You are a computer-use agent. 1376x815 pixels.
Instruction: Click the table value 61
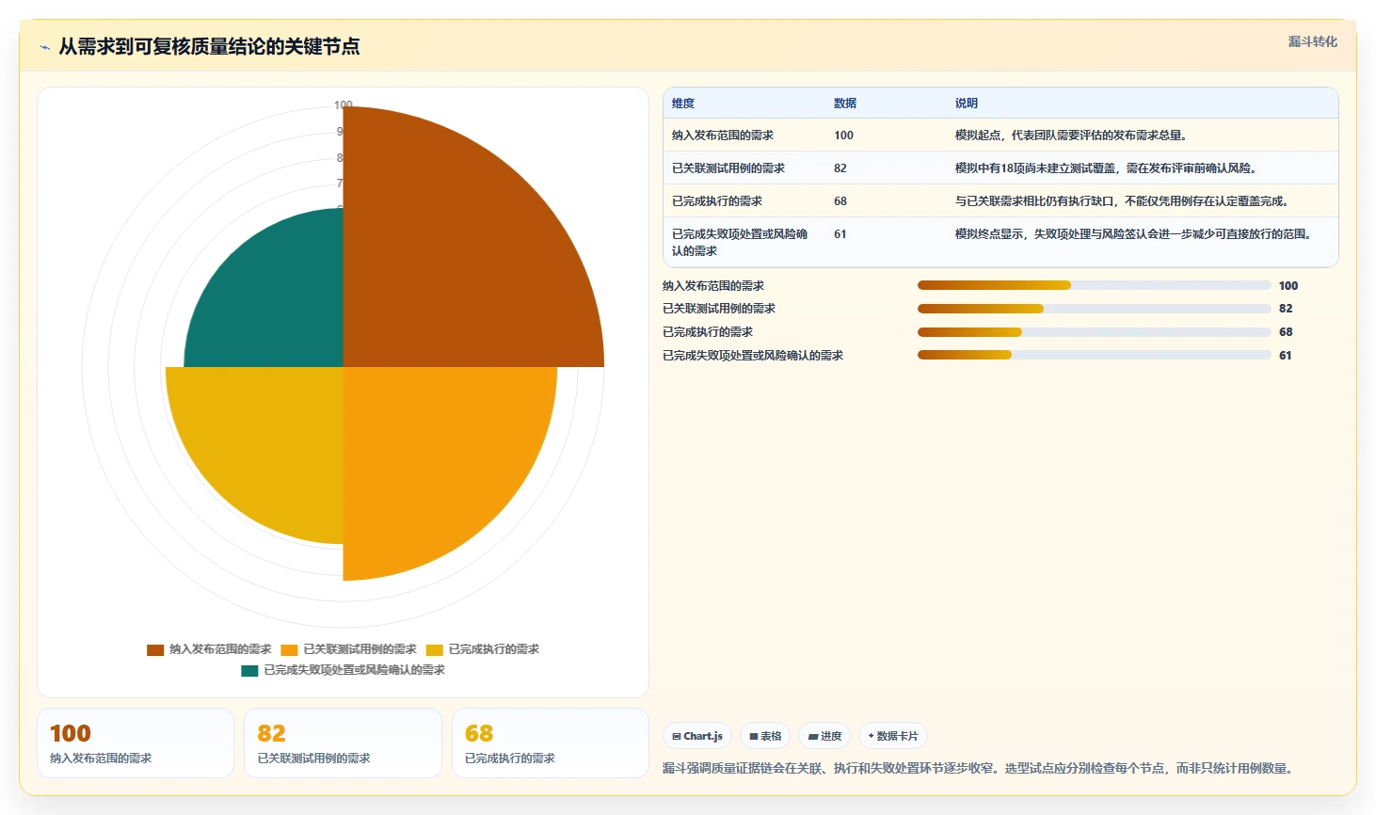click(840, 234)
